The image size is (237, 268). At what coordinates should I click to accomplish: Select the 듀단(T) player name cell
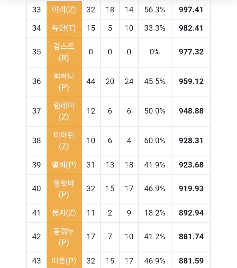[x=64, y=28]
